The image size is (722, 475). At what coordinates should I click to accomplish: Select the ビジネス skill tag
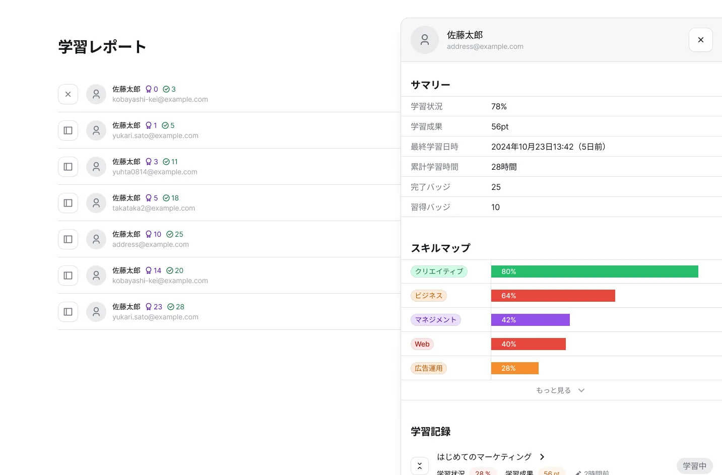429,296
